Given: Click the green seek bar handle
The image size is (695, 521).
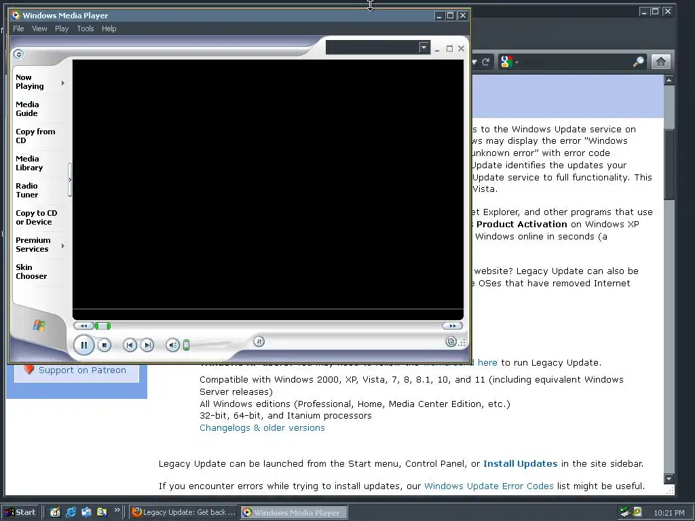Looking at the screenshot, I should point(103,326).
